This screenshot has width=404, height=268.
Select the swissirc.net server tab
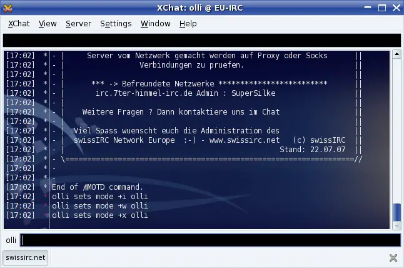25,257
